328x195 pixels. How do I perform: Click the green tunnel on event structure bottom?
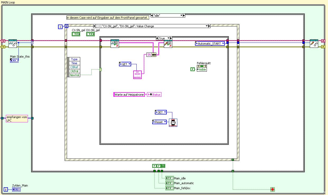(x=233, y=160)
